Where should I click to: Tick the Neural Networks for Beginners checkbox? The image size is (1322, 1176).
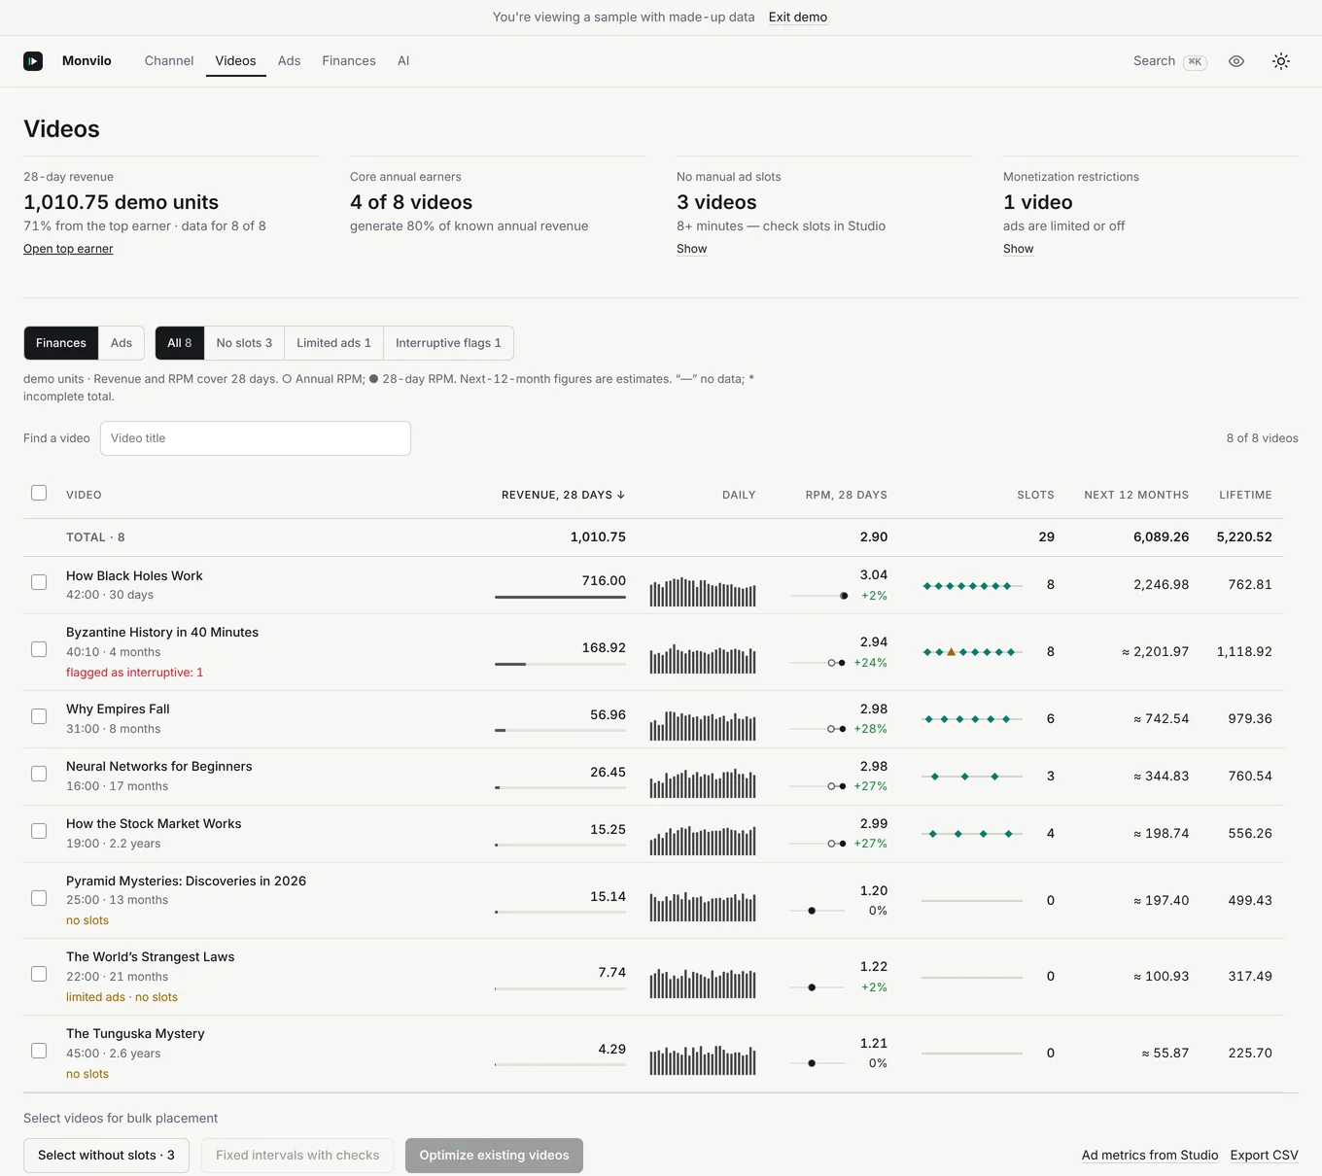[x=39, y=774]
